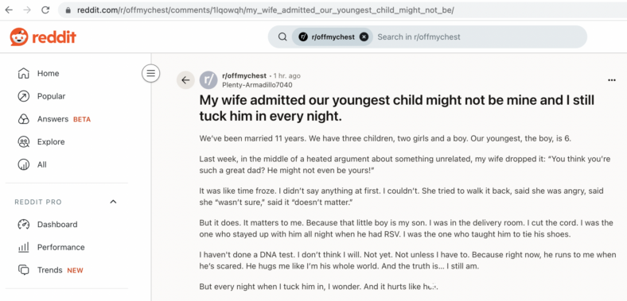Screen dimensions: 627x301
Task: Click the r/offmychest subreddit link
Action: tap(244, 76)
